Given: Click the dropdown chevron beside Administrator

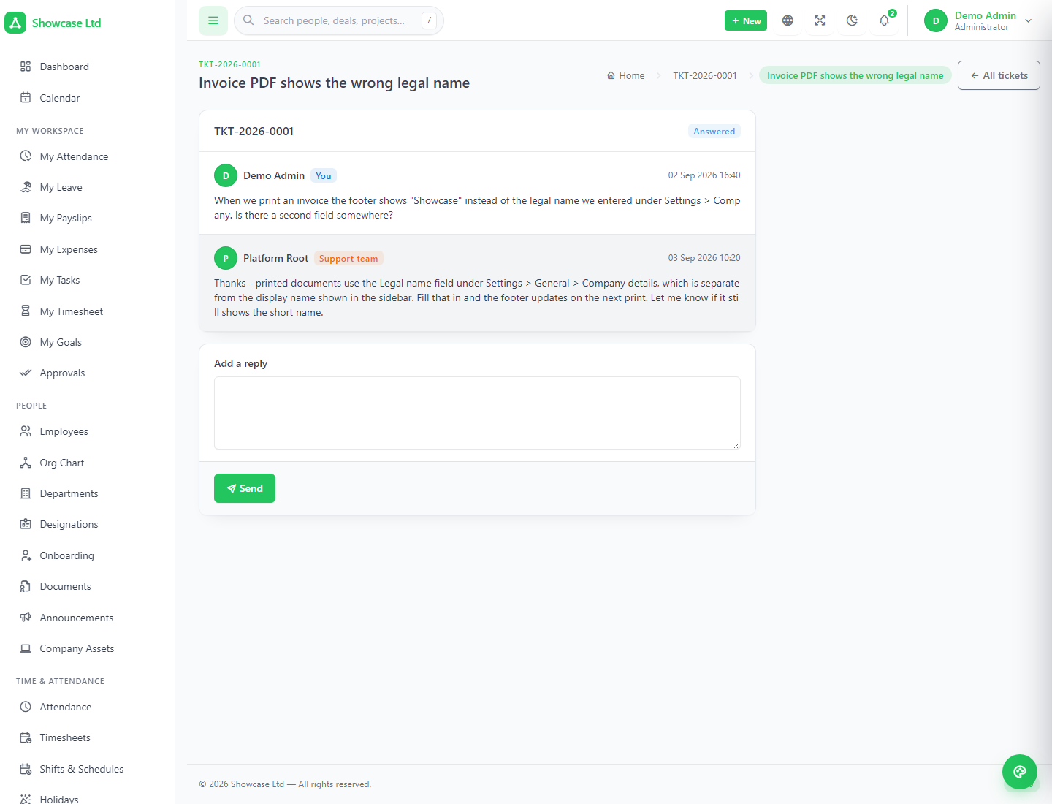Looking at the screenshot, I should click(x=1029, y=20).
